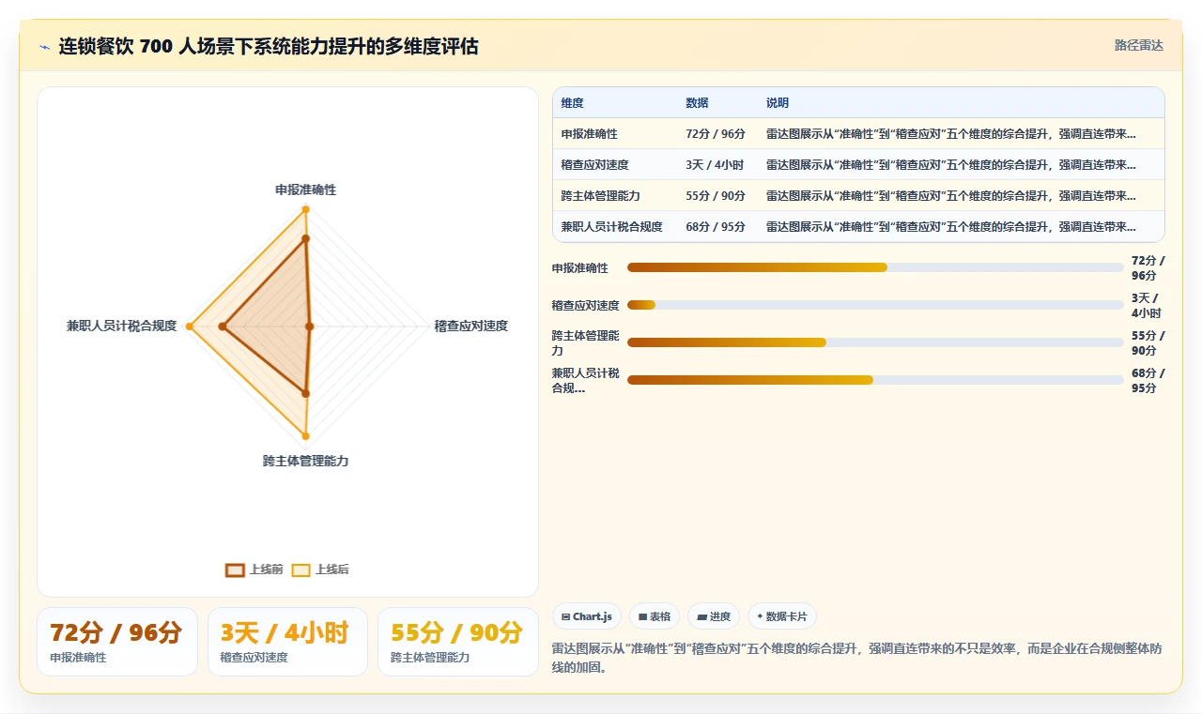
Task: Click the 72分 / 96分 table cell
Action: coord(716,134)
